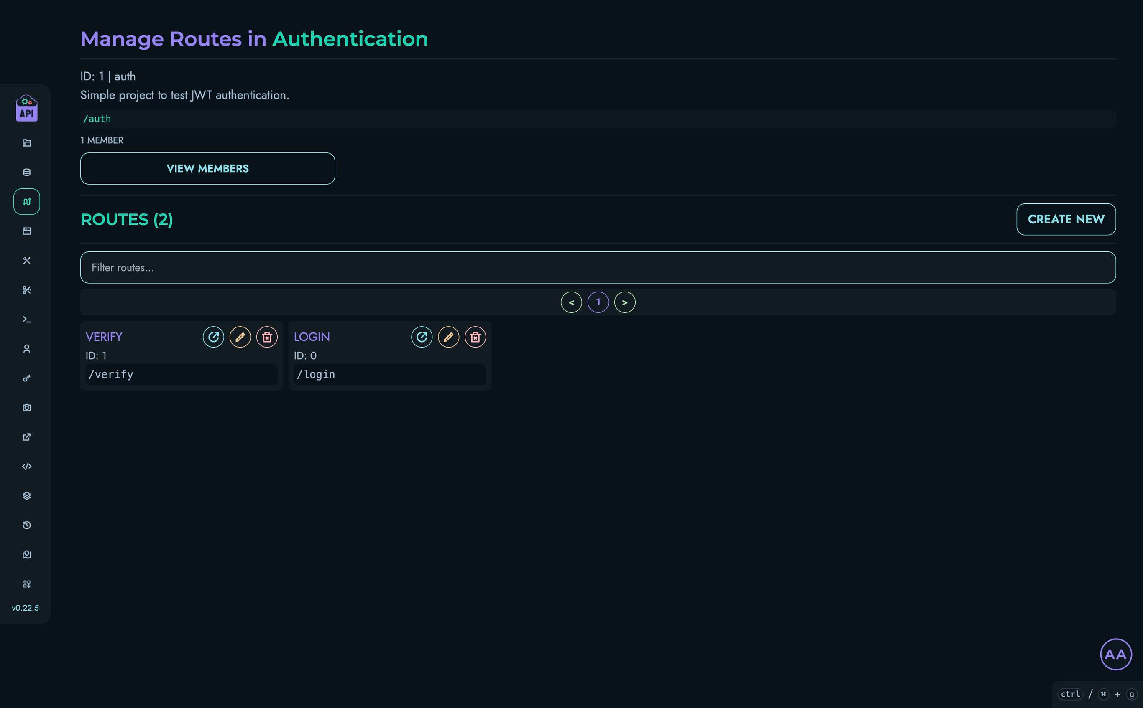The image size is (1143, 708).
Task: Select the scissors icon in sidebar
Action: [x=27, y=290]
